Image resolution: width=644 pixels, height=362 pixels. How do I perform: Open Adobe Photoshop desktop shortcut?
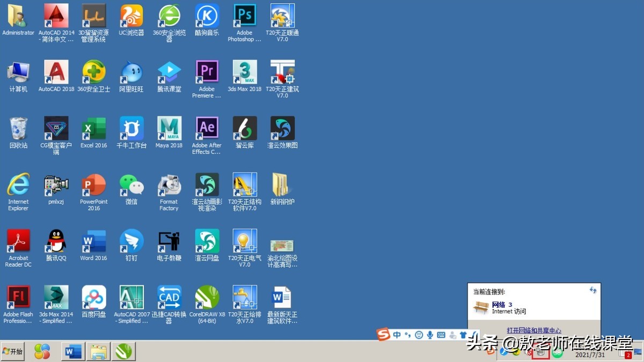coord(244,17)
